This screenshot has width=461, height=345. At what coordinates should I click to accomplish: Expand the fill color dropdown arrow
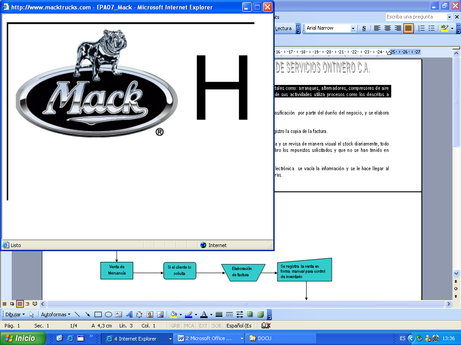tap(181, 314)
